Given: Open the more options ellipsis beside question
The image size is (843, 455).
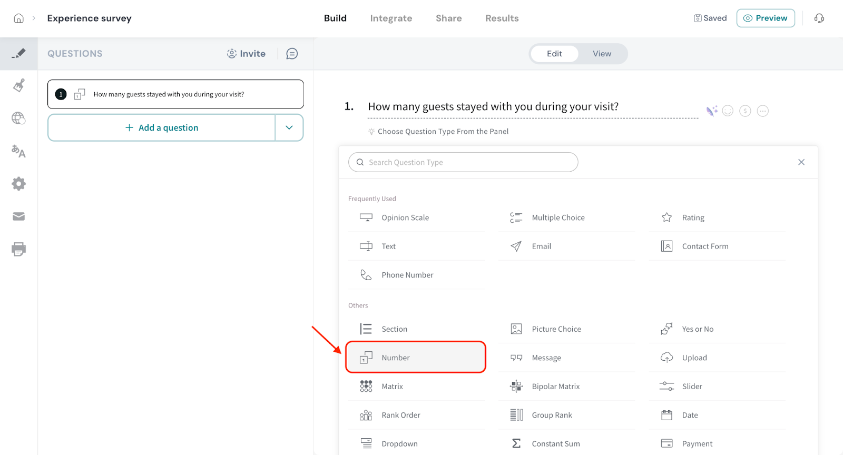Looking at the screenshot, I should [x=762, y=111].
